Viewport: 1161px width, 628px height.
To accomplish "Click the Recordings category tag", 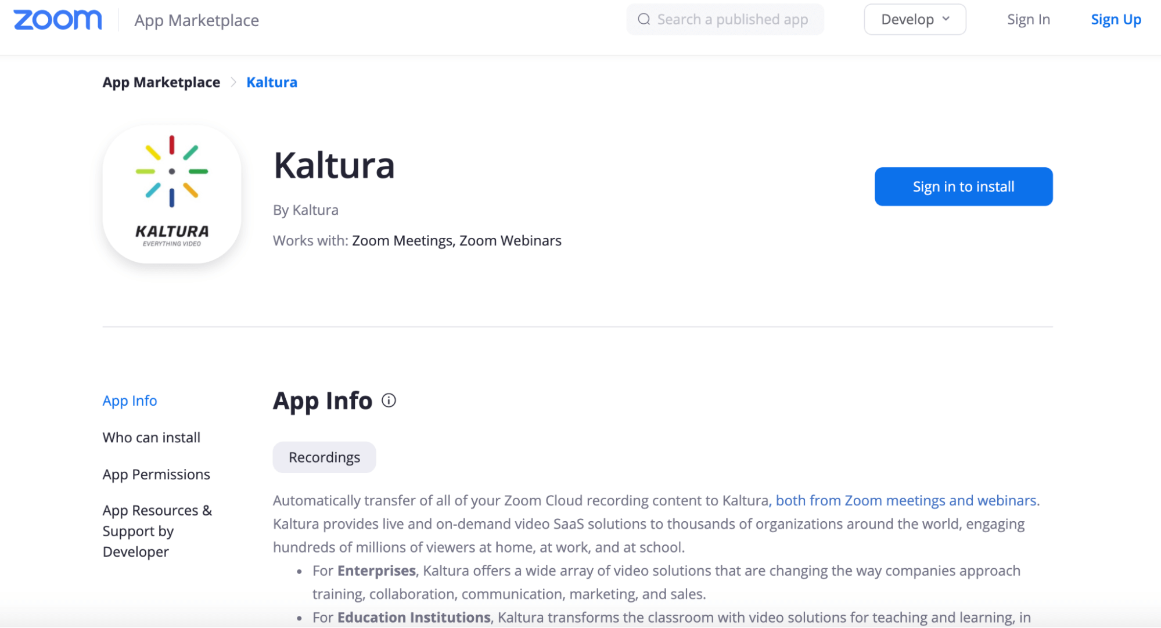I will tap(324, 457).
